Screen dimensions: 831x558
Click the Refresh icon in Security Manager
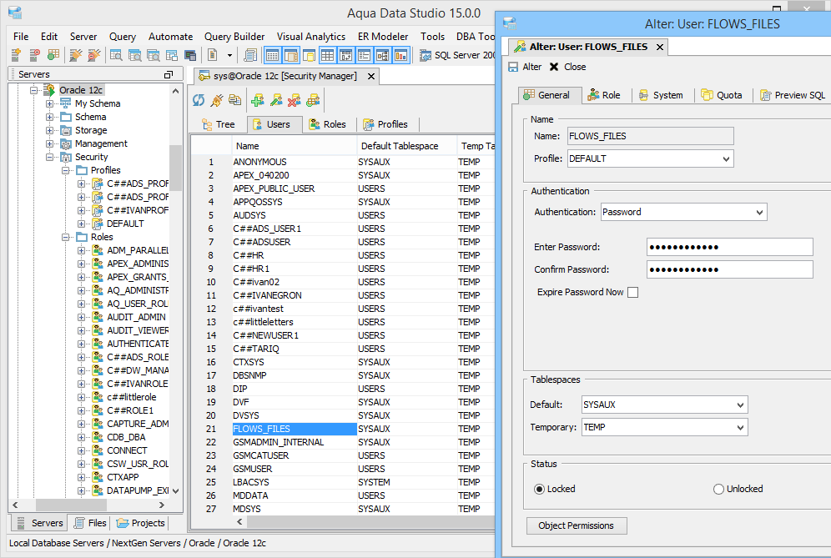pos(199,100)
